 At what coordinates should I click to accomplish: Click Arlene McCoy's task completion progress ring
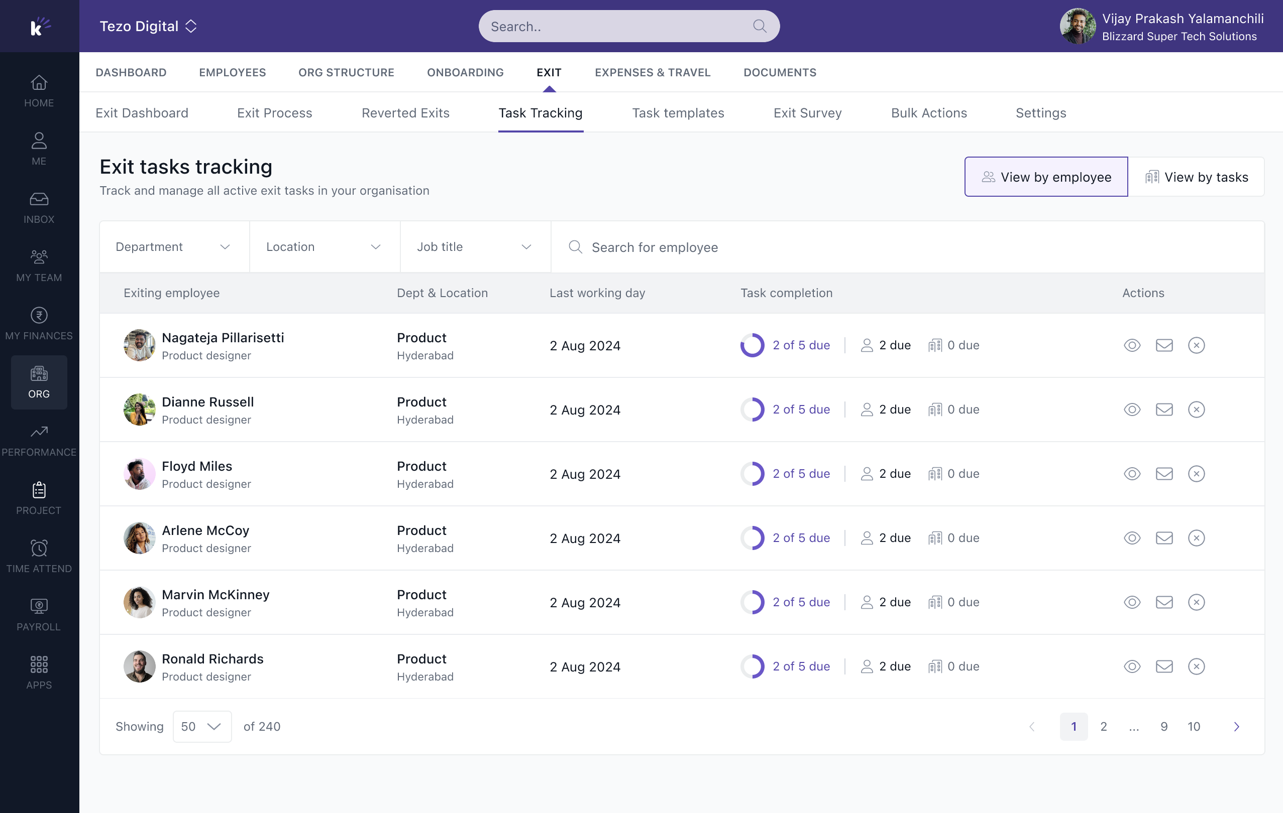pyautogui.click(x=753, y=538)
